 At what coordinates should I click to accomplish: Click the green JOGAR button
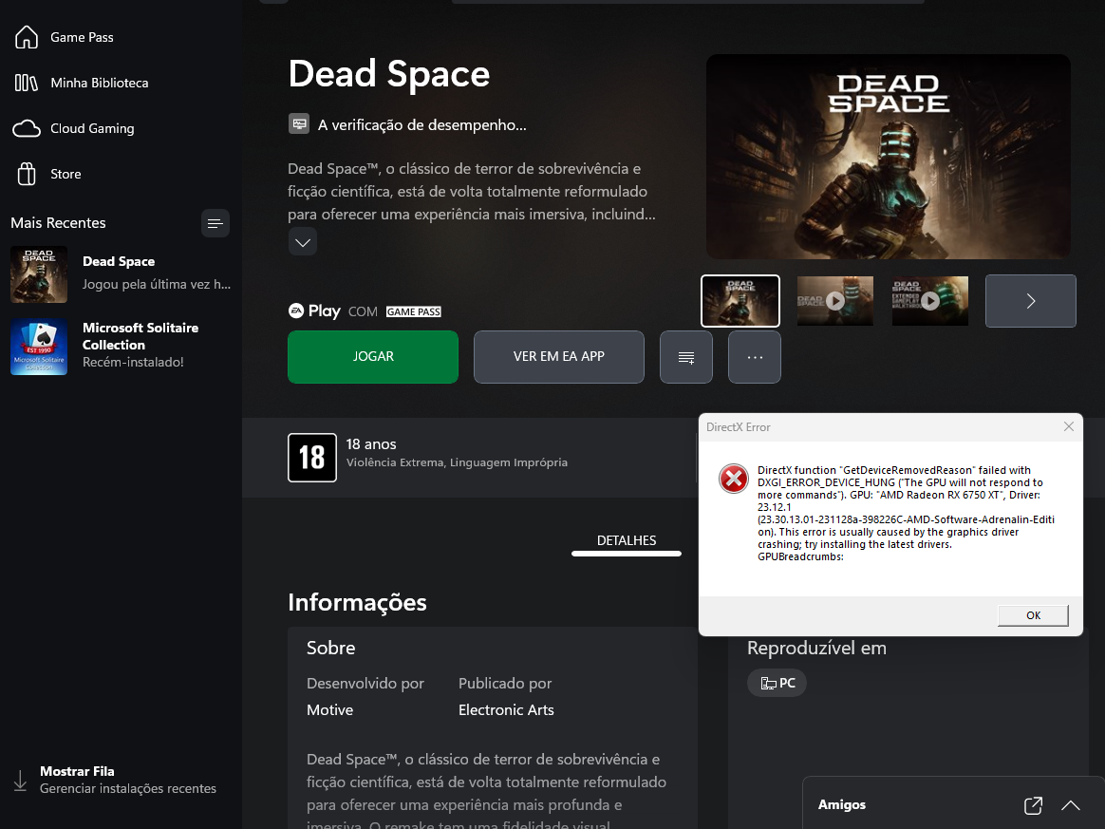[373, 357]
